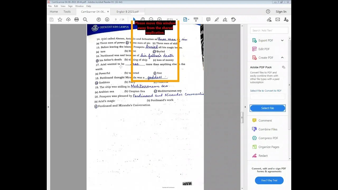Share a link to this file
The image size is (338, 190).
point(269,20)
